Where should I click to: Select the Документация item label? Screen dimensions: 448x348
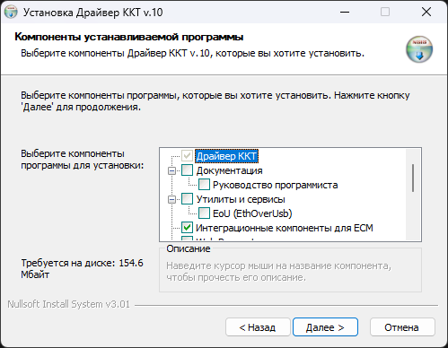click(x=229, y=170)
